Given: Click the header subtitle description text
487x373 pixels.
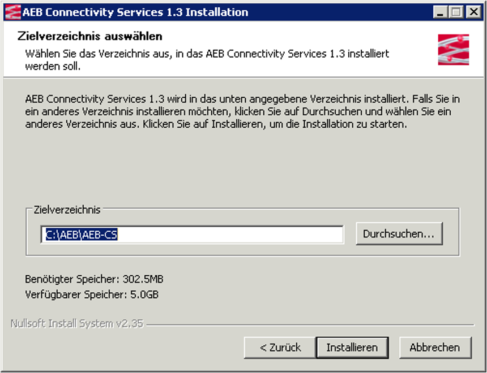Looking at the screenshot, I should click(207, 60).
